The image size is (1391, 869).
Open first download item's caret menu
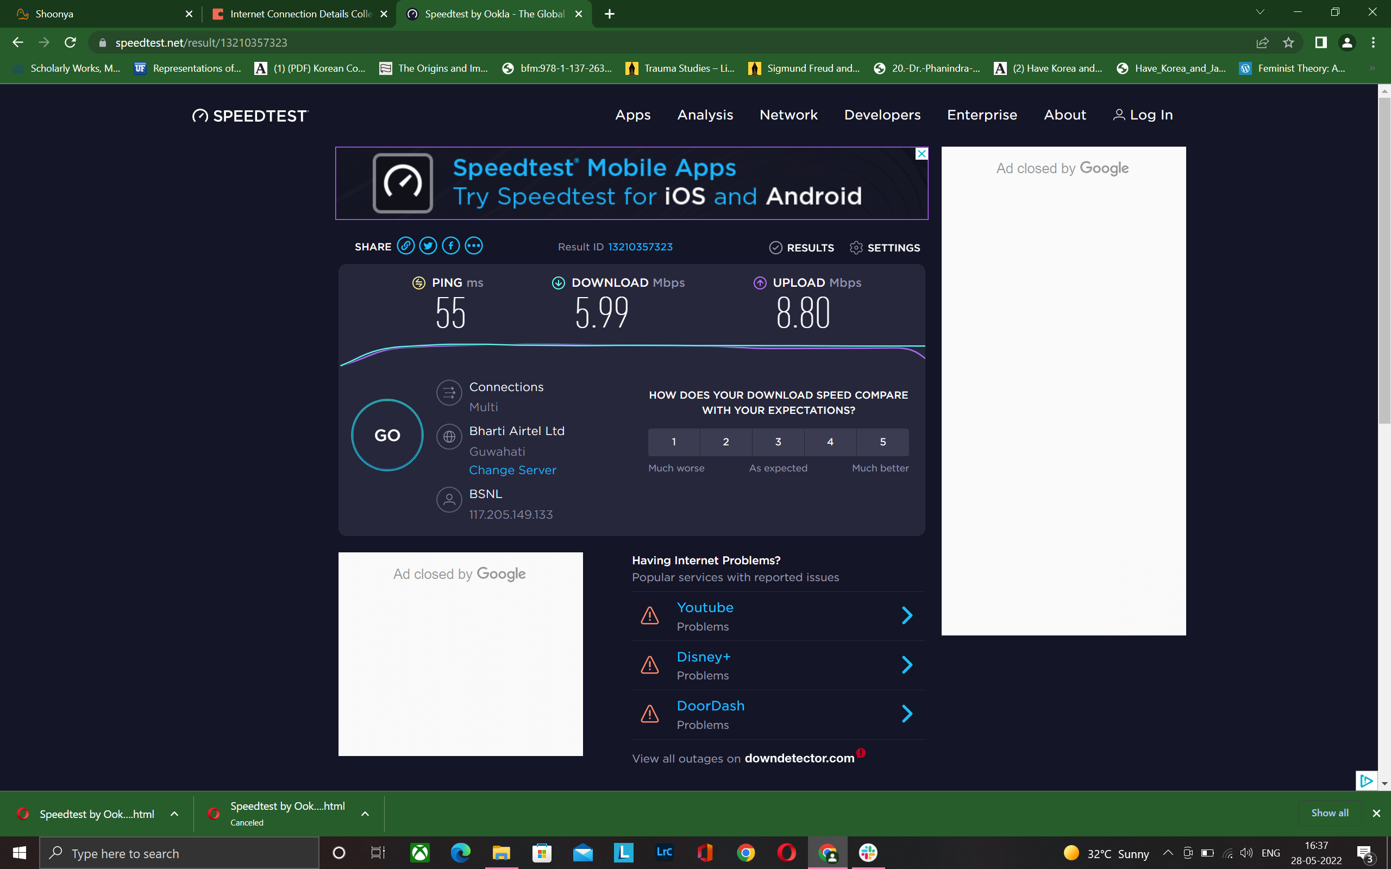coord(174,814)
